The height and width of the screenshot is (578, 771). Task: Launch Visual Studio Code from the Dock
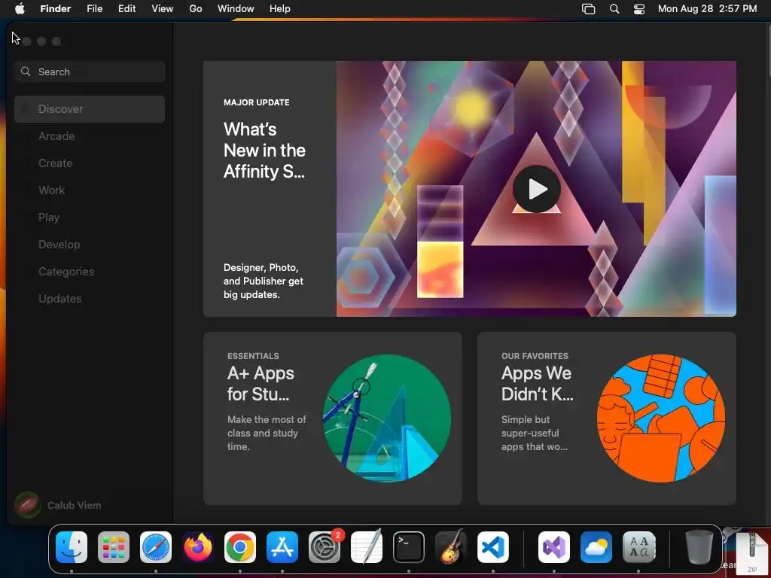(493, 547)
